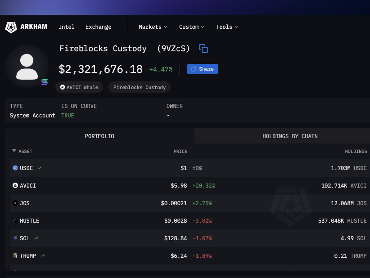Click the profile avatar picture
The height and width of the screenshot is (278, 370).
27,66
